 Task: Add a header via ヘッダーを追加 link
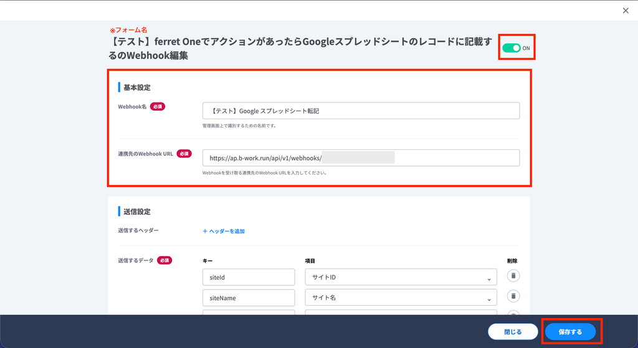click(x=224, y=231)
